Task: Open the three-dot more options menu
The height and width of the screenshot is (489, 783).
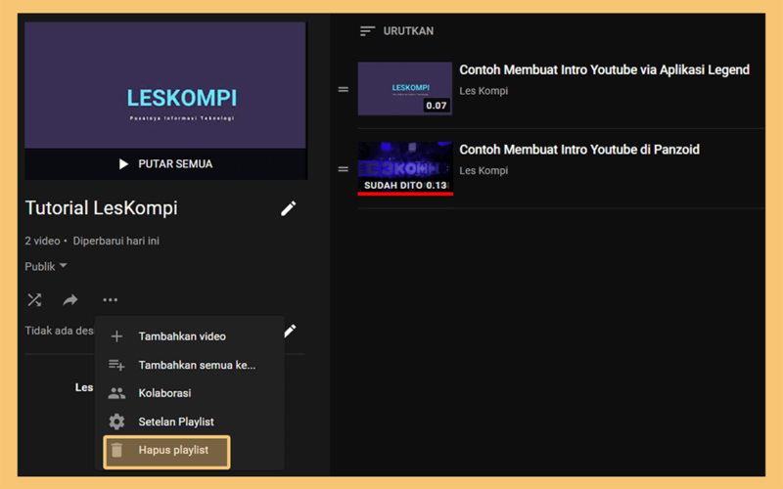Action: (110, 300)
